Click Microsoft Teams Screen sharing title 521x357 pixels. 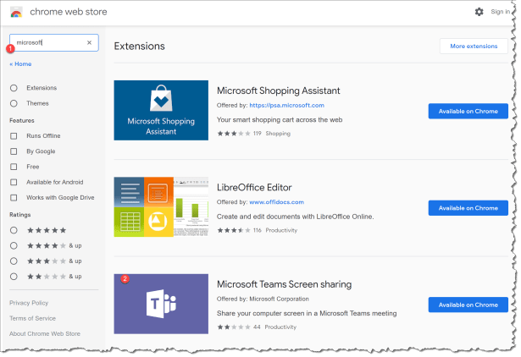[284, 284]
